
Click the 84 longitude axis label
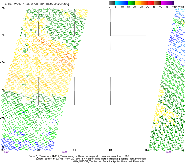click(x=110, y=150)
